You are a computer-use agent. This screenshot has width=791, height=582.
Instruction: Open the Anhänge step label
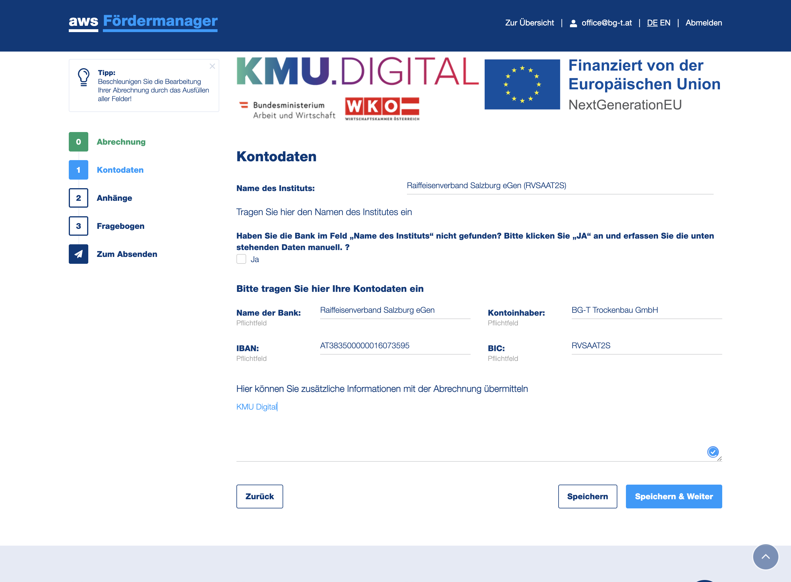[115, 198]
